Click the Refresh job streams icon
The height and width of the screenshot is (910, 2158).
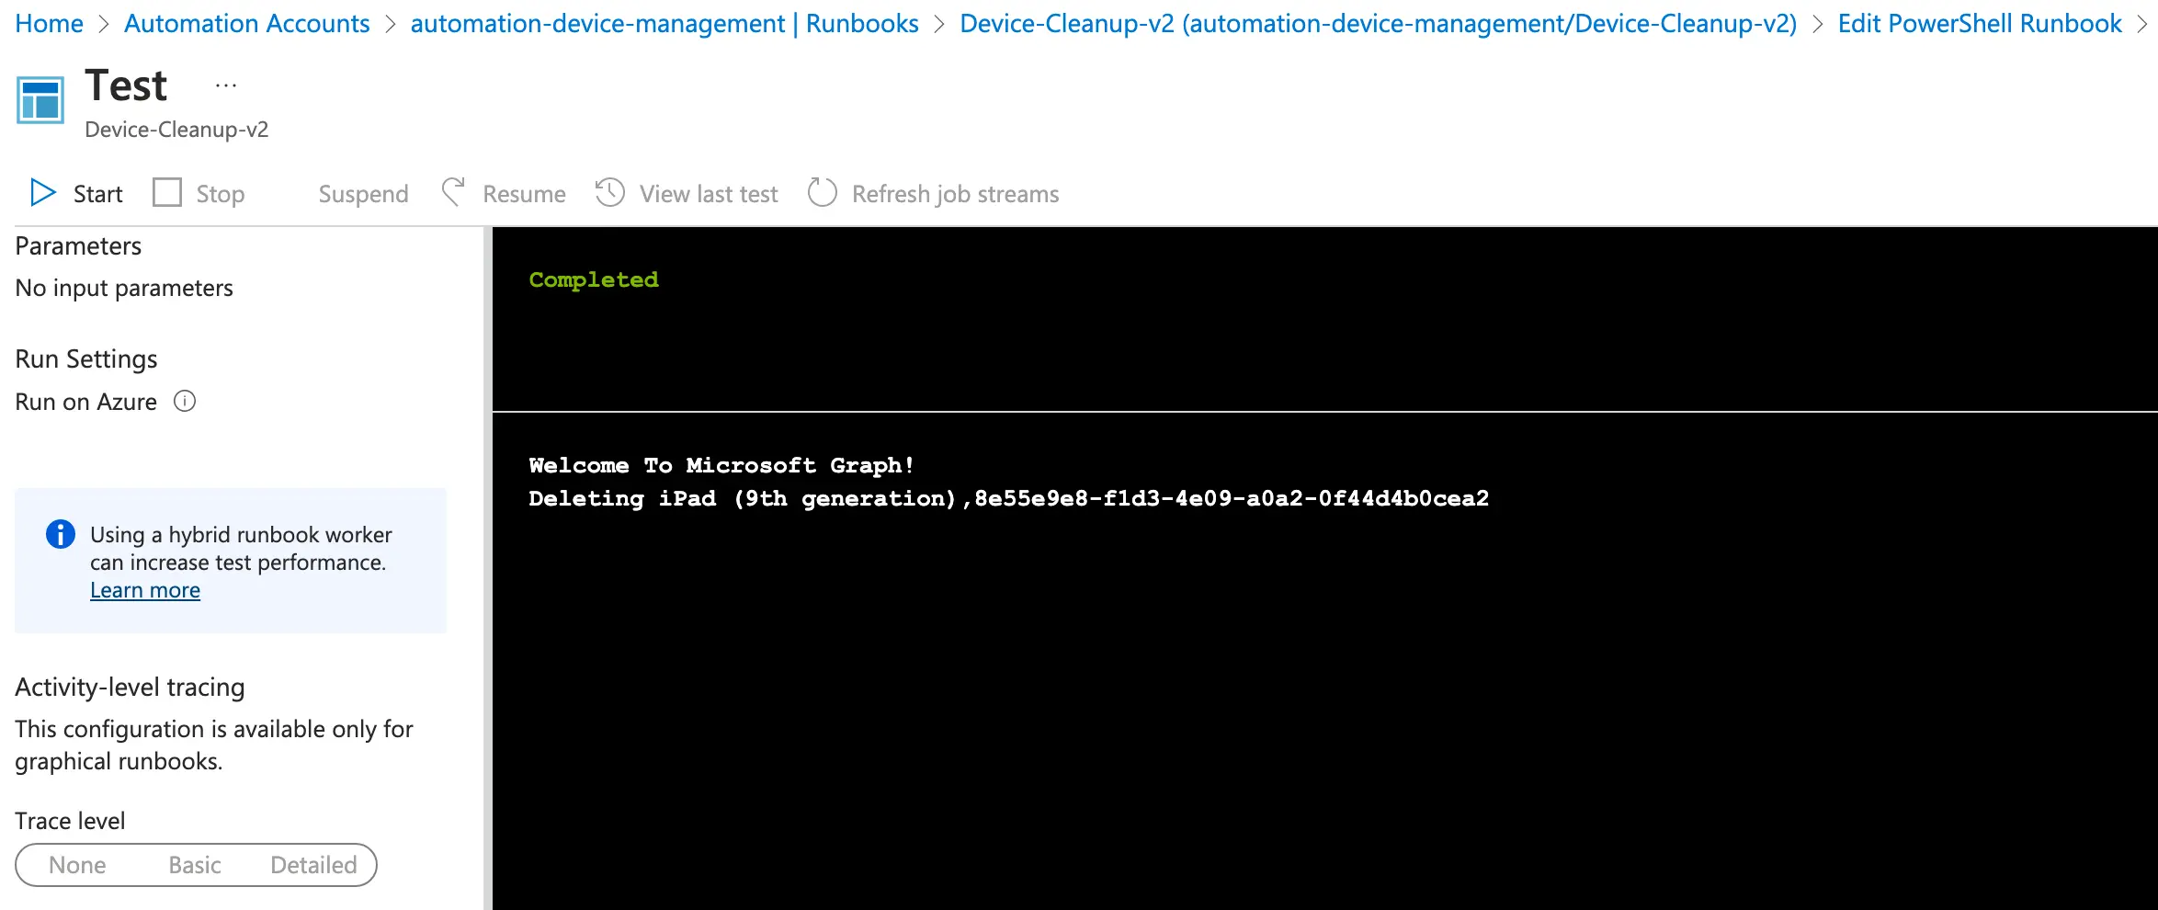[822, 193]
